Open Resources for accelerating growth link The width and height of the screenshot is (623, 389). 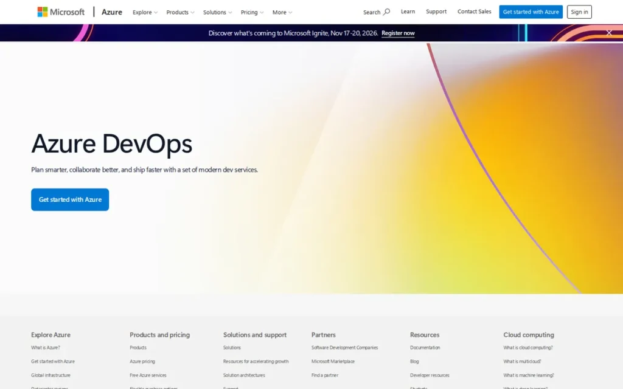(256, 361)
